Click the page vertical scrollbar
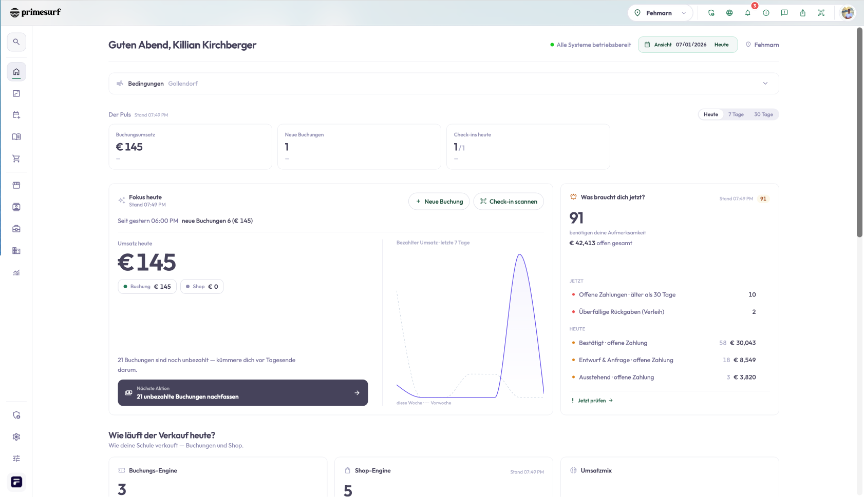 859,132
